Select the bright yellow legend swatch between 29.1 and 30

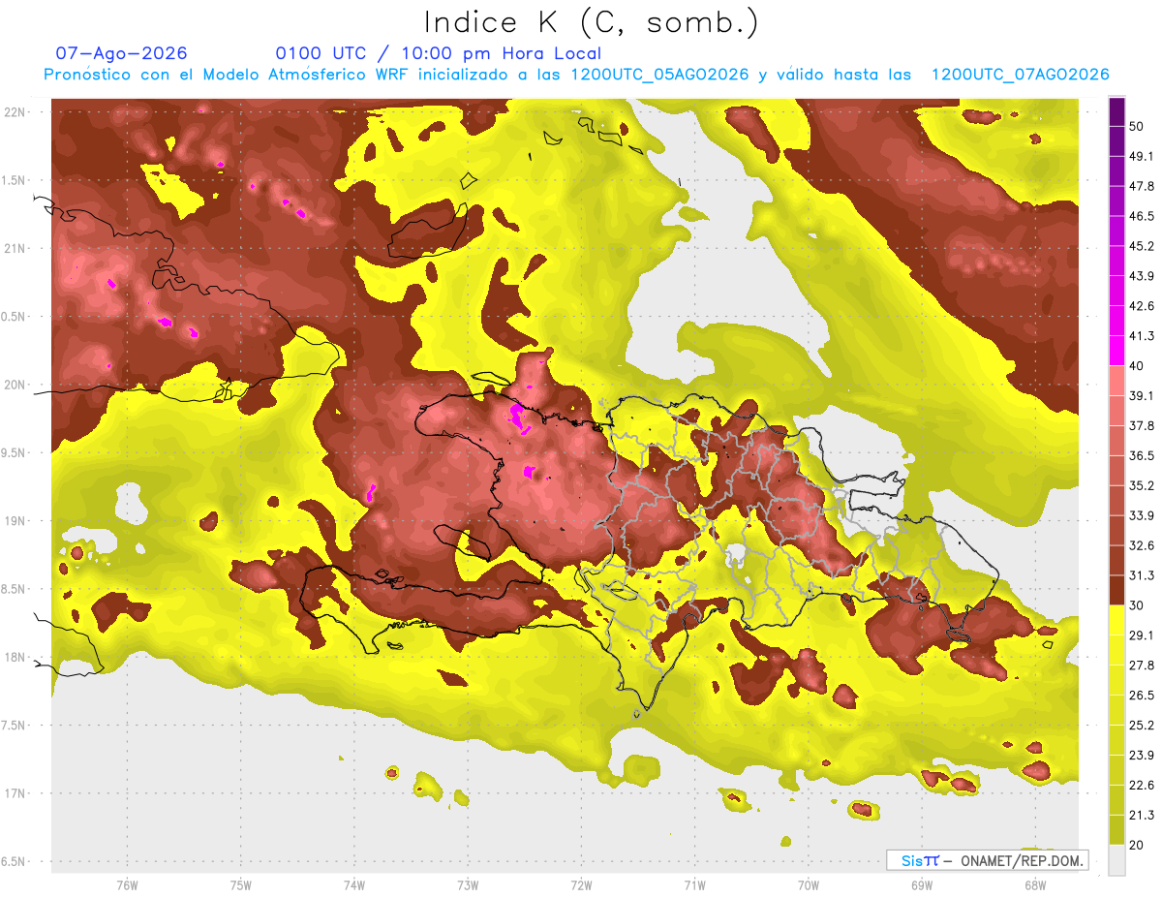tap(1116, 620)
